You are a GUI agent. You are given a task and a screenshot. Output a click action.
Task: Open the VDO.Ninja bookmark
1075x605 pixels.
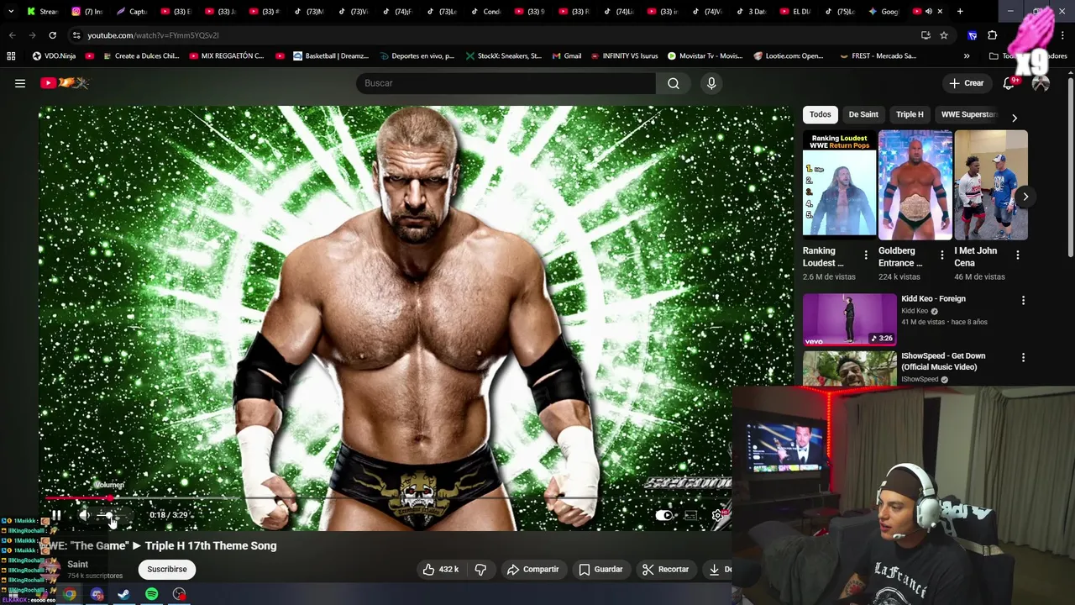pyautogui.click(x=54, y=56)
